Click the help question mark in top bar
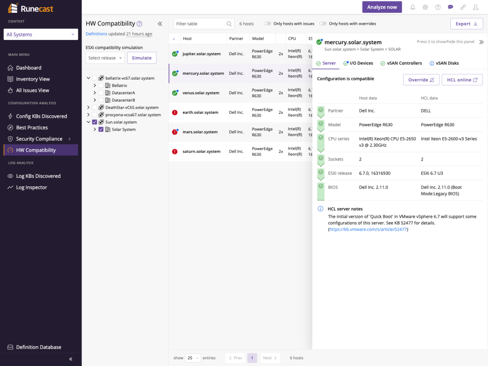 pos(438,7)
